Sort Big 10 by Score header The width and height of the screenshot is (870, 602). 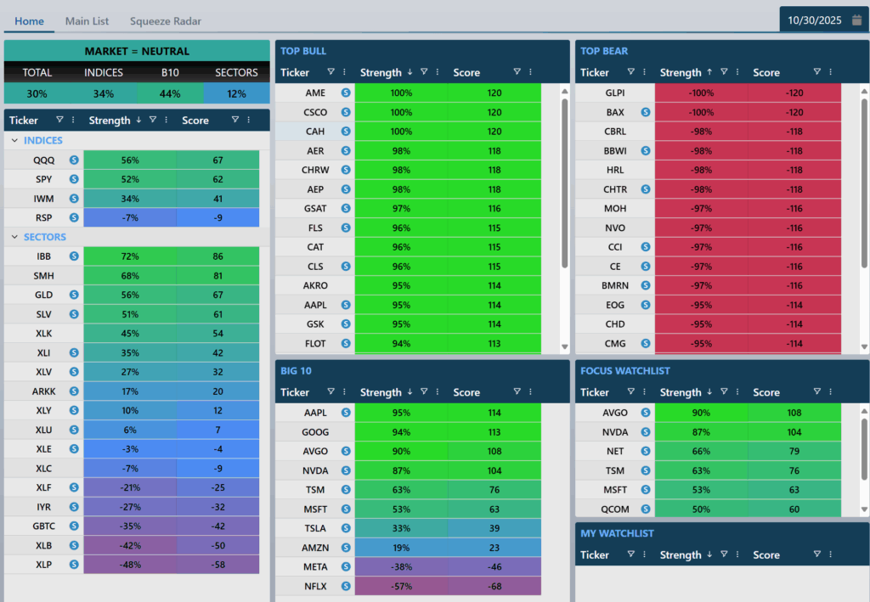point(466,393)
